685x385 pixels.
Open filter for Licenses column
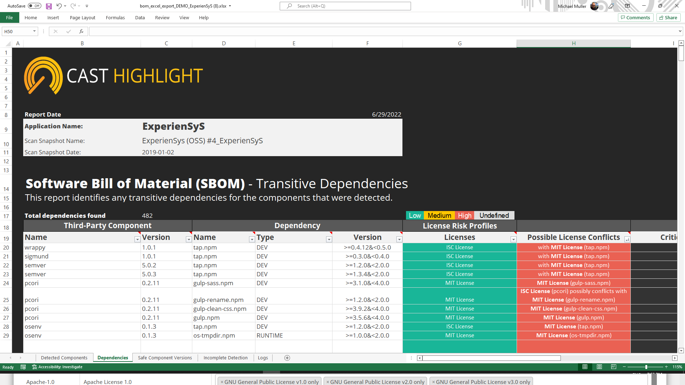(513, 240)
